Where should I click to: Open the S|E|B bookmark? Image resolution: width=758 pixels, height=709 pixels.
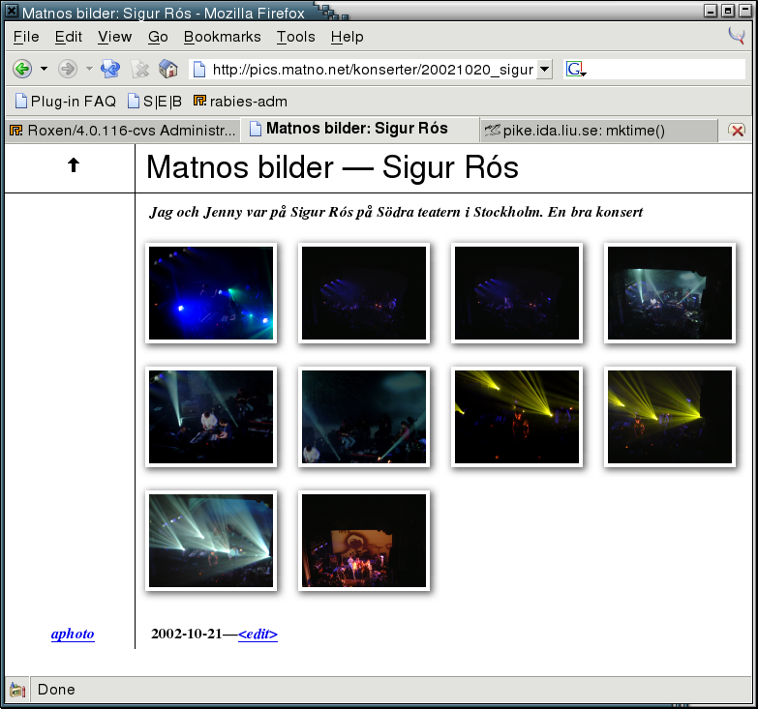(x=155, y=101)
